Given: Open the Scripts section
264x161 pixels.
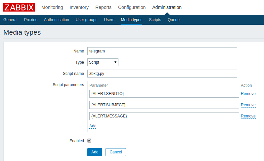Looking at the screenshot, I should click(155, 20).
